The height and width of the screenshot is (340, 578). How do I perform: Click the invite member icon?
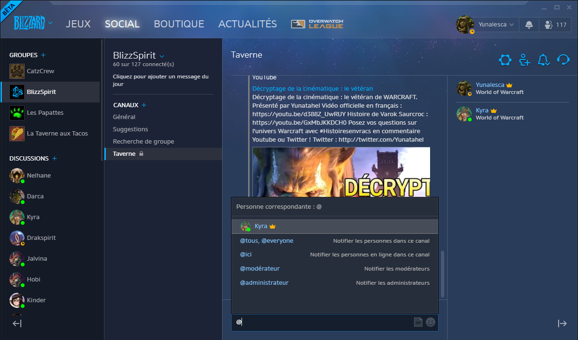tap(524, 60)
